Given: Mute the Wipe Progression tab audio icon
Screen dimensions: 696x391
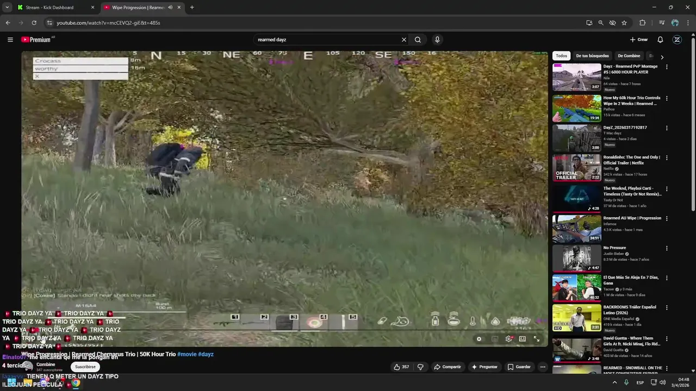Looking at the screenshot, I should pyautogui.click(x=170, y=8).
